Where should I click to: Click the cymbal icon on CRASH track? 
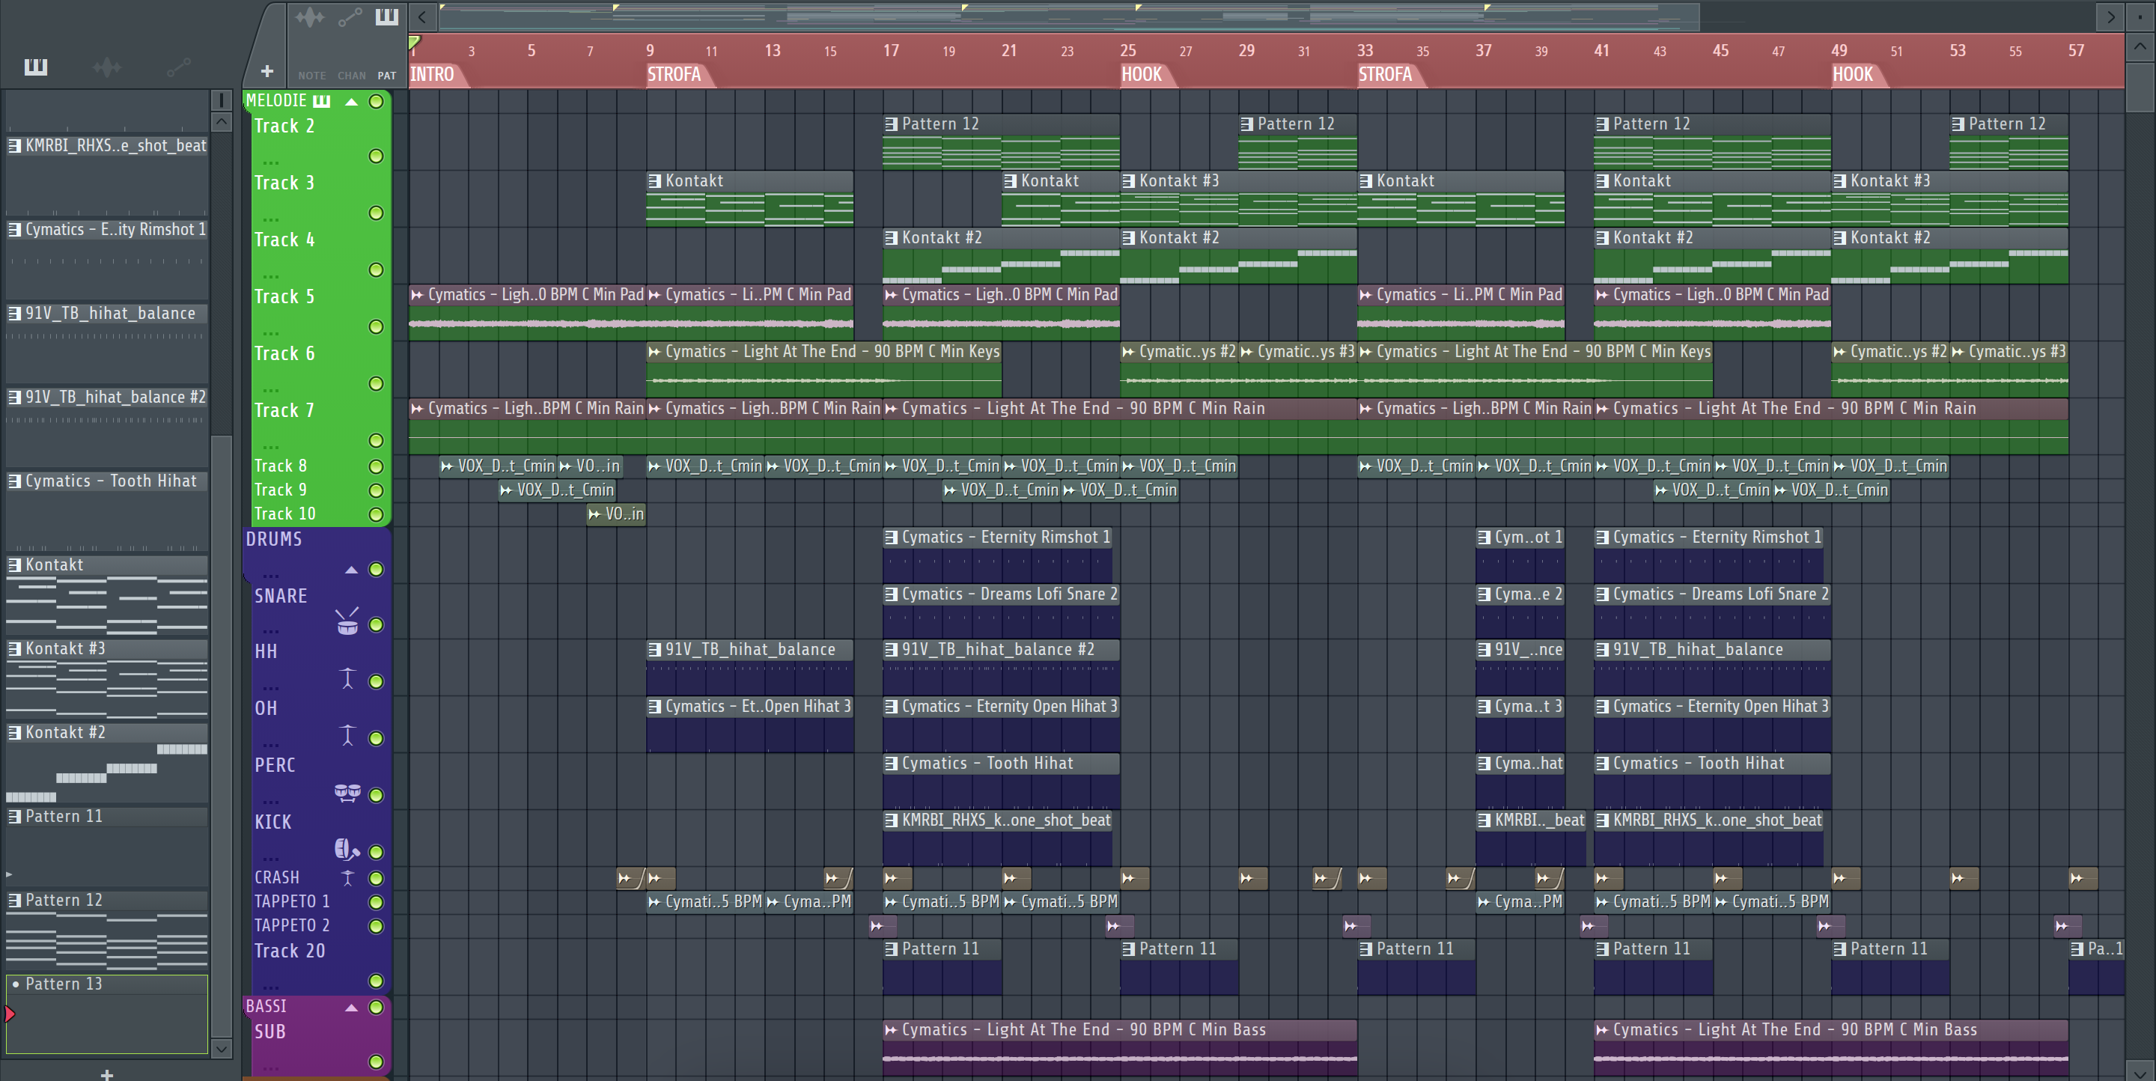pyautogui.click(x=348, y=877)
